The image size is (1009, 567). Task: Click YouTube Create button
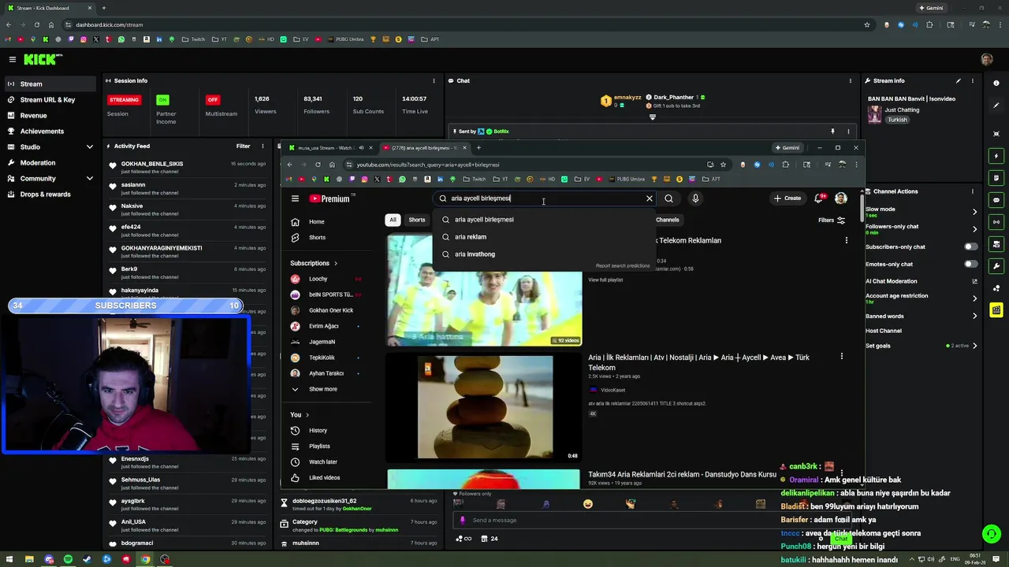click(787, 198)
